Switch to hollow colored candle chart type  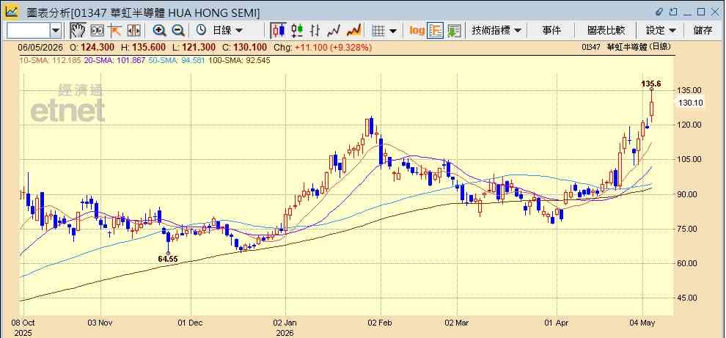[297, 31]
